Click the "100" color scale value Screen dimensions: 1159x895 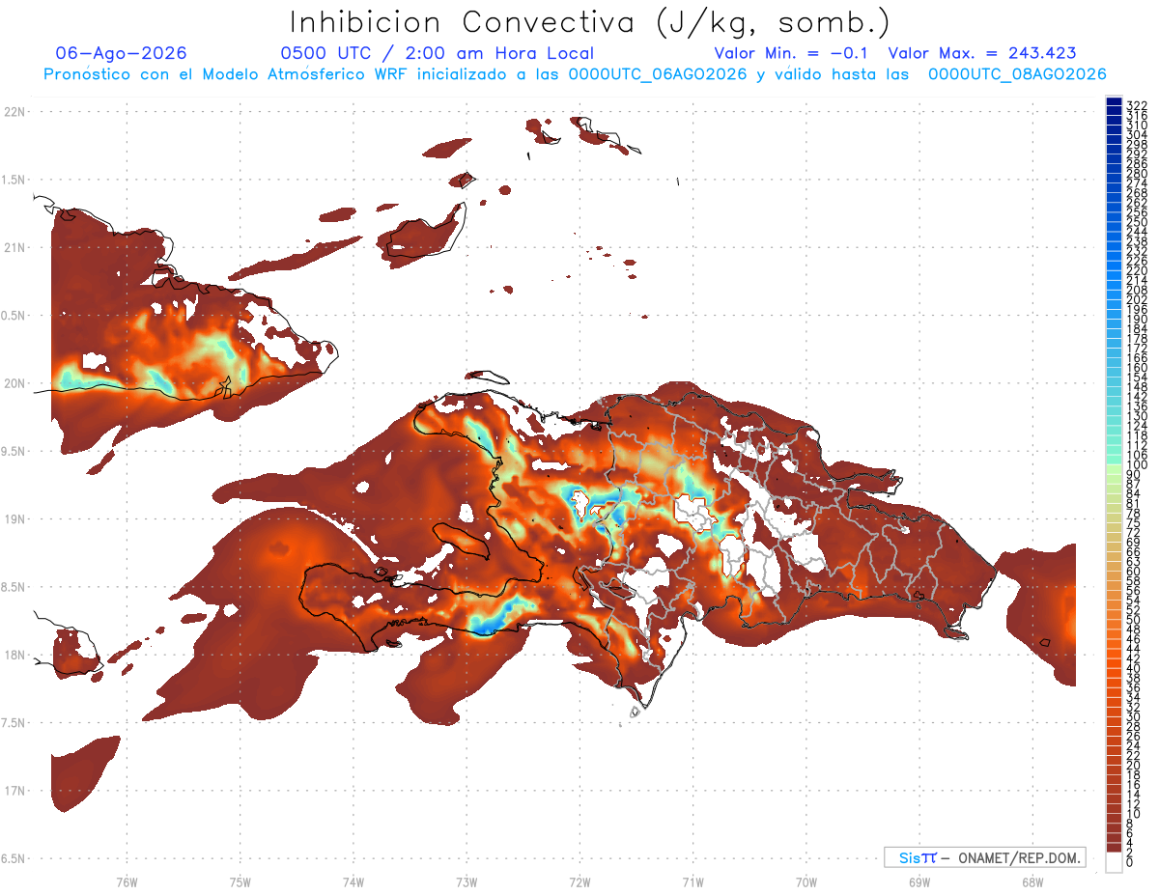(1137, 464)
